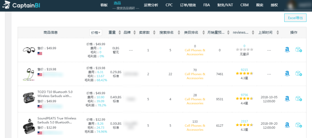Screen dimensions: 312x138
Task: Click the SoundPEATS product thumbnail
Action: (x=29, y=126)
